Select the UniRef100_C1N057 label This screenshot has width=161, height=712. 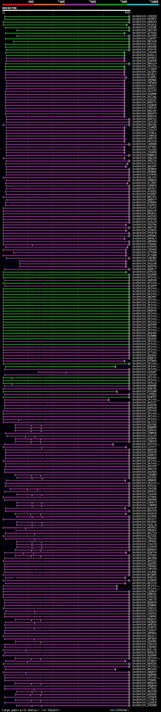click(x=144, y=38)
